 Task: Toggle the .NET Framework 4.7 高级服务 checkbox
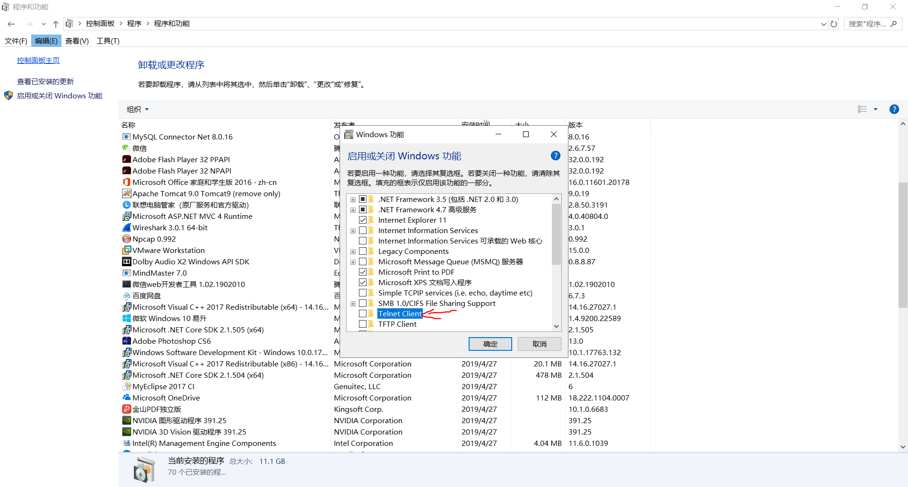pyautogui.click(x=363, y=210)
